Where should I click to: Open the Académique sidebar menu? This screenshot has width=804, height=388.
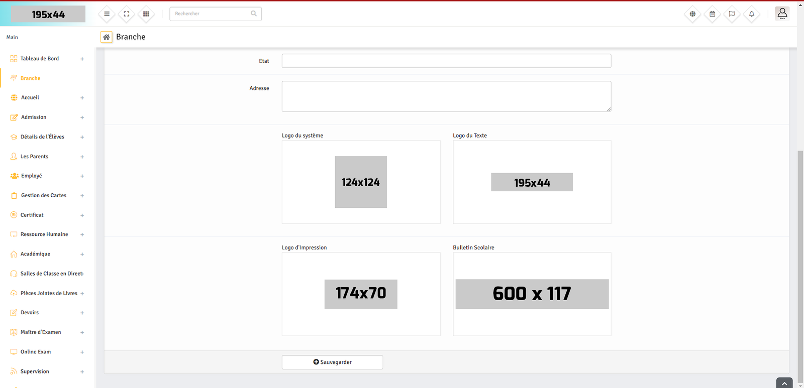click(35, 254)
